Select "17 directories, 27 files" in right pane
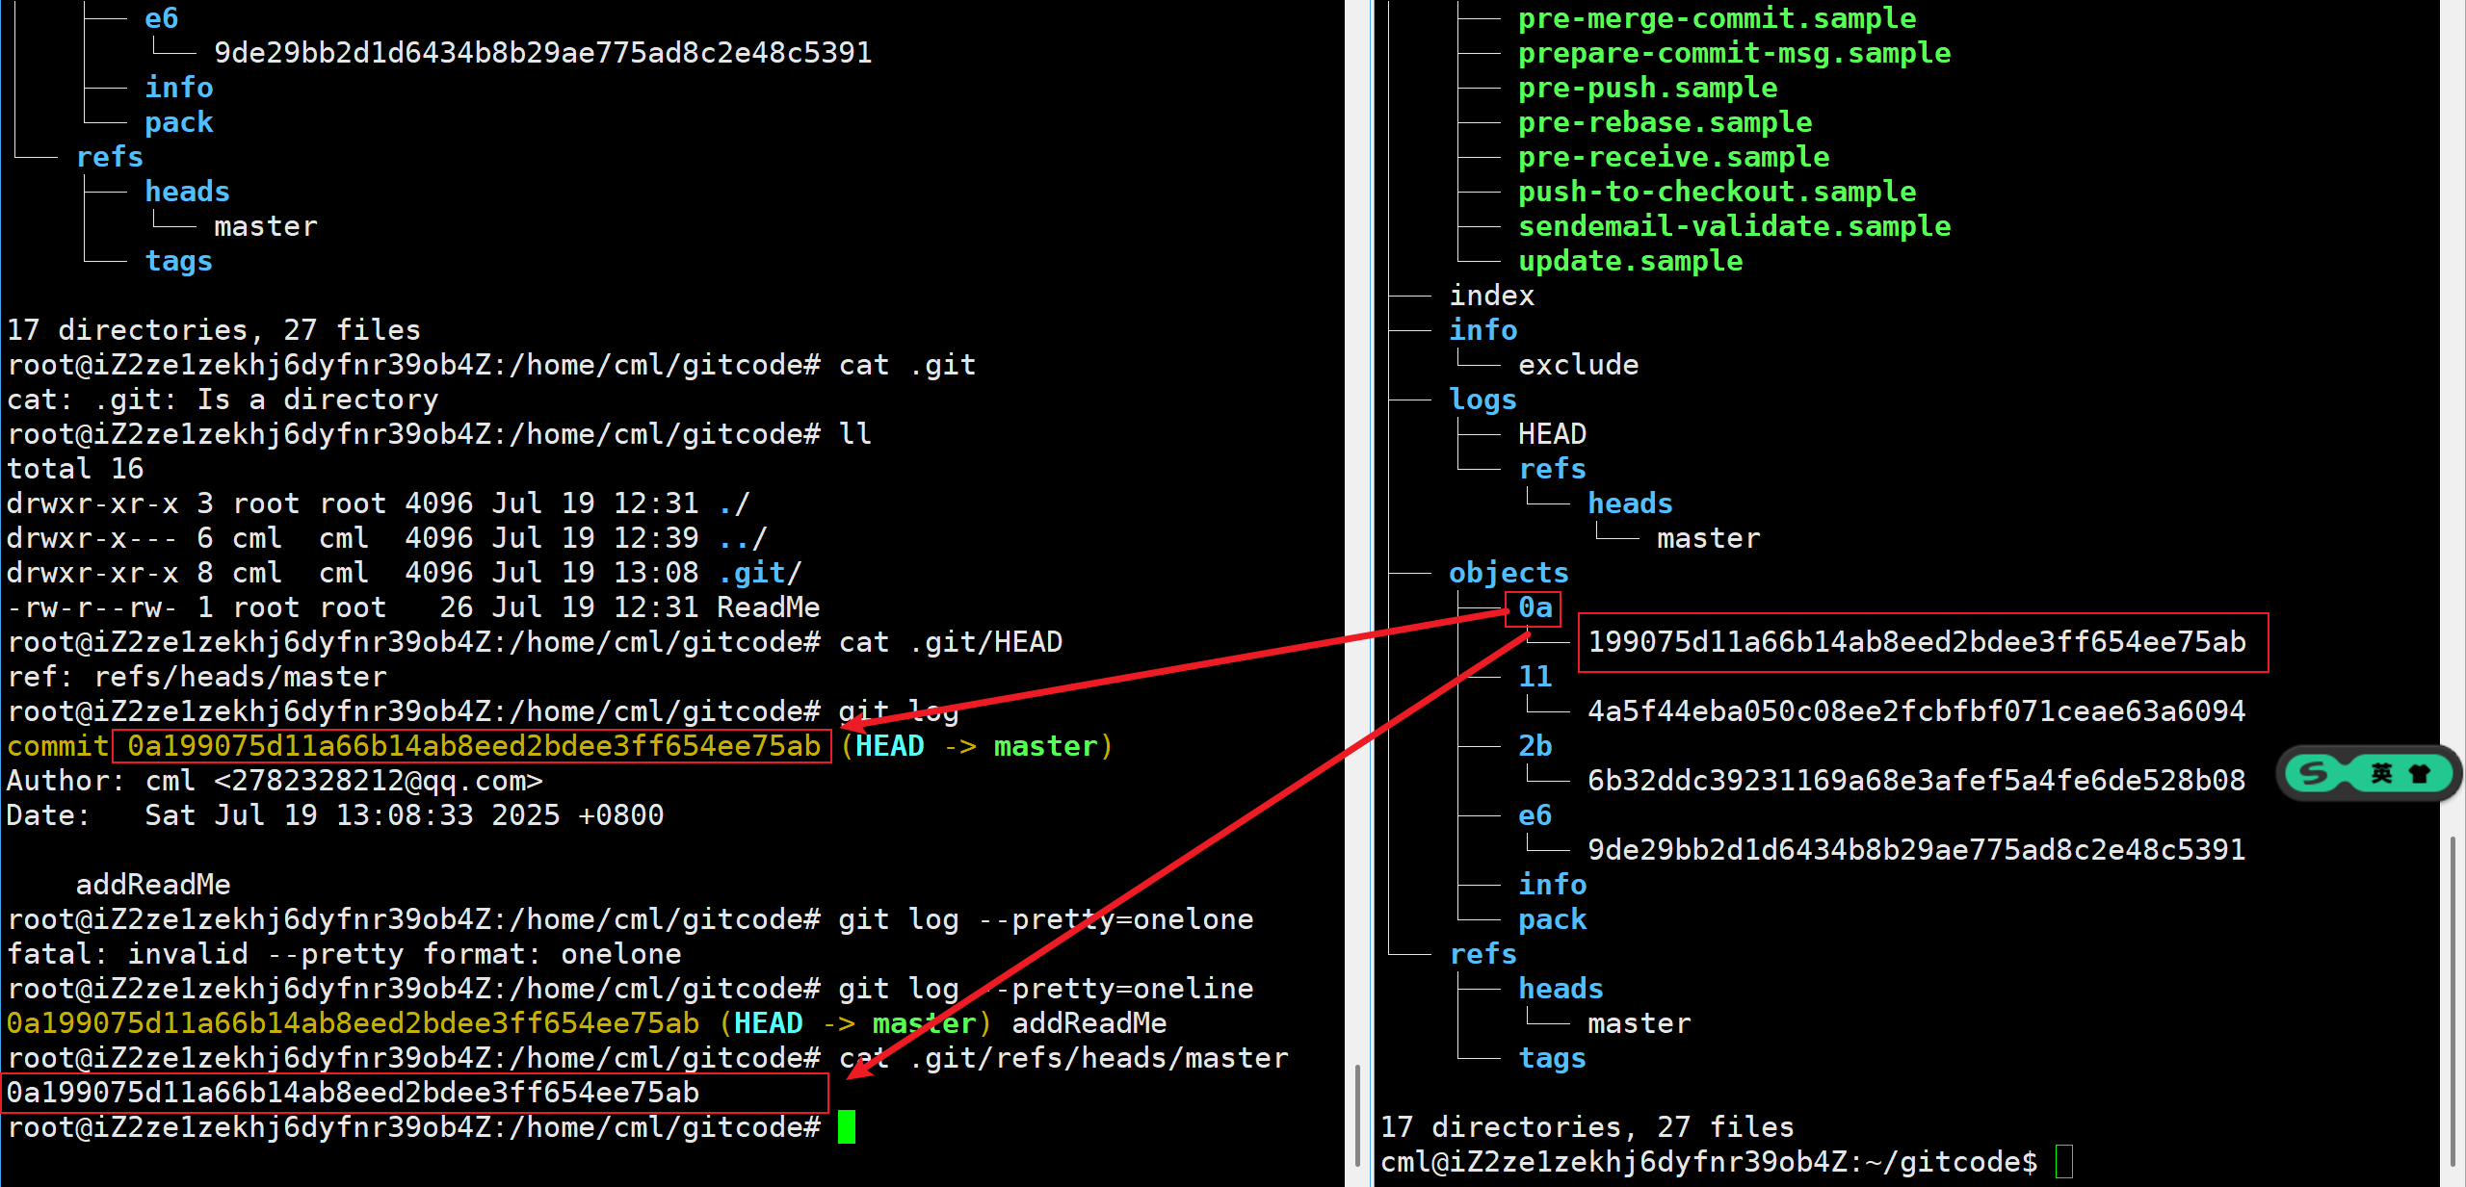The height and width of the screenshot is (1187, 2466). point(1587,1127)
